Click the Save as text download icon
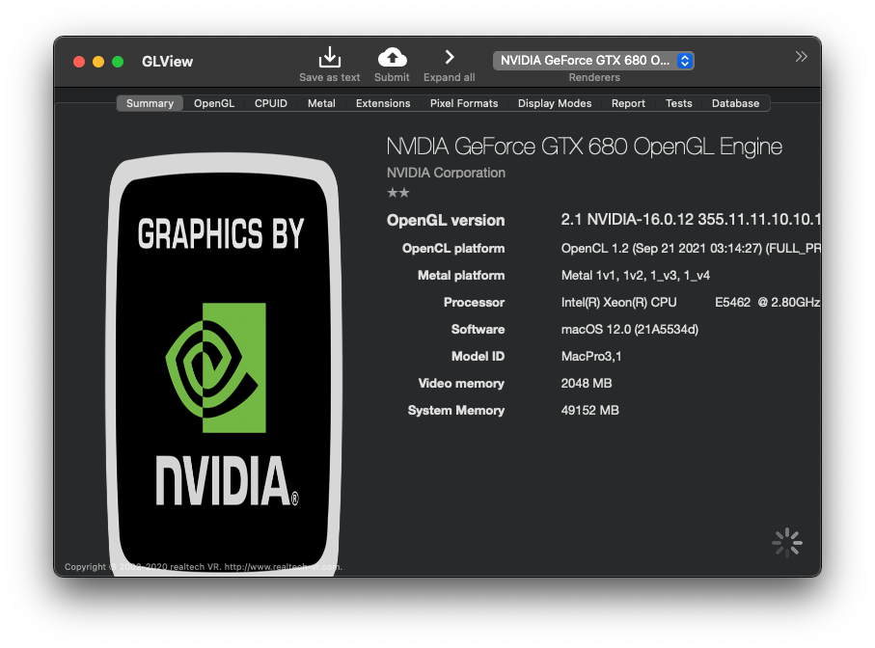This screenshot has height=648, width=875. tap(330, 57)
